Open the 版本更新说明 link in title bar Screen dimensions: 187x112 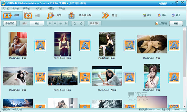[78, 3]
